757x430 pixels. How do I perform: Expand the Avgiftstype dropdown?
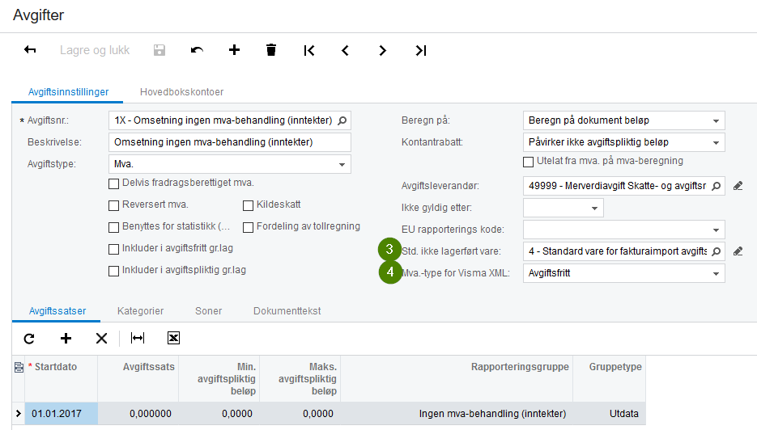tap(342, 164)
